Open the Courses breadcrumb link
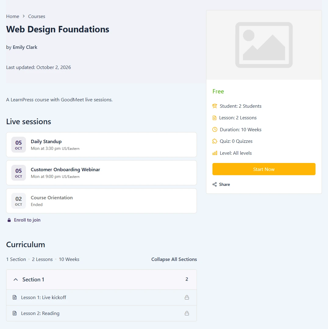Viewport: 328px width, 329px height. pyautogui.click(x=37, y=16)
